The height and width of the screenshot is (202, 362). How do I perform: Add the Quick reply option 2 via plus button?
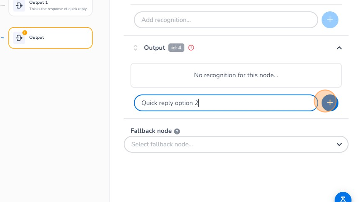pos(330,102)
